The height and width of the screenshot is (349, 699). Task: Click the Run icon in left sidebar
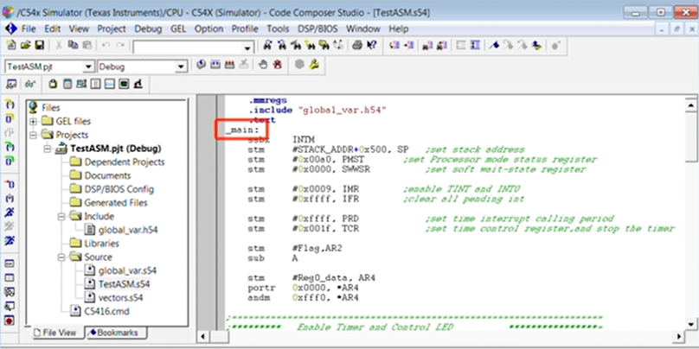click(10, 213)
